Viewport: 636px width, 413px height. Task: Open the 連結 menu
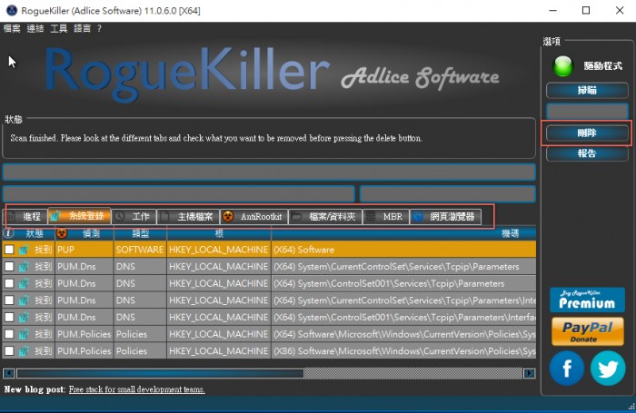click(35, 28)
